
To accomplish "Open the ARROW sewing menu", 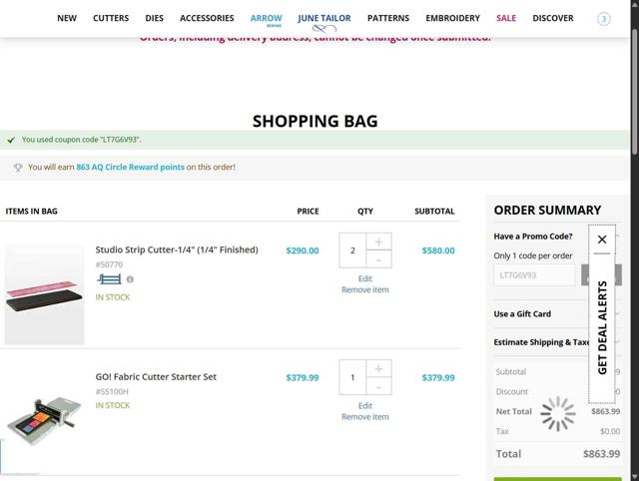I will pyautogui.click(x=267, y=20).
